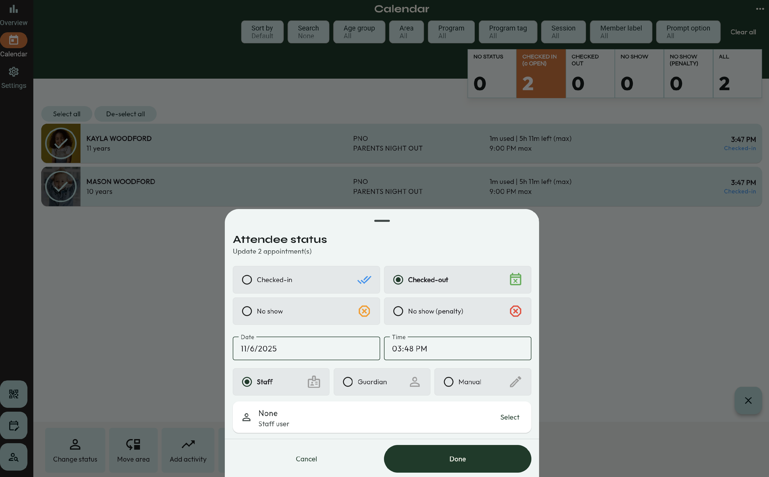Select the Checked-in radio option
769x477 pixels.
[247, 280]
